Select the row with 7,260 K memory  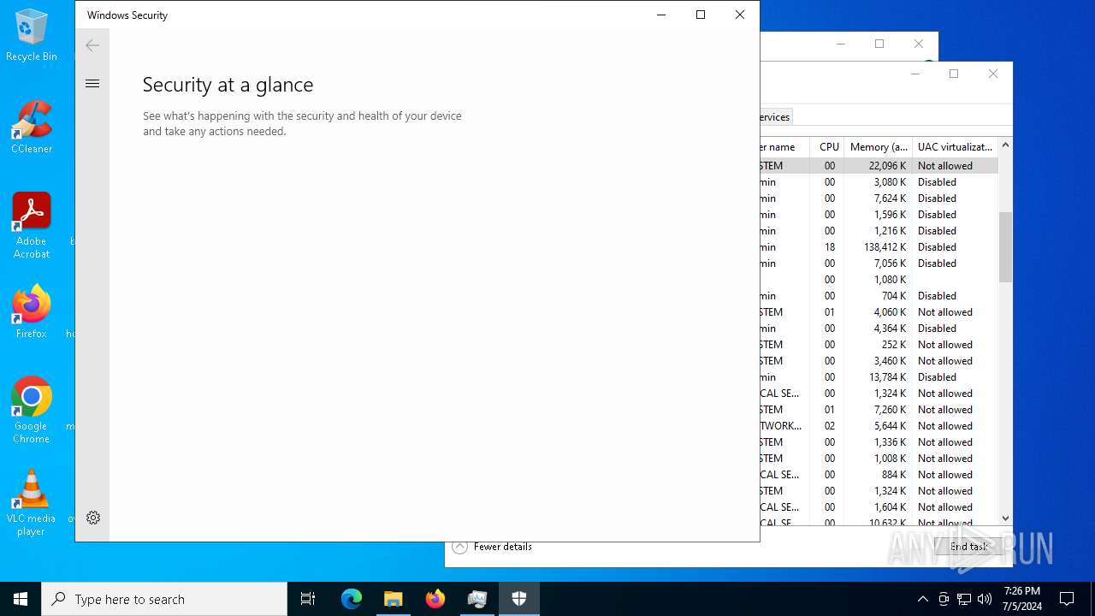tap(879, 410)
